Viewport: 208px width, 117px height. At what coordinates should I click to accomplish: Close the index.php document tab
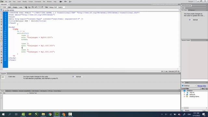(9, 4)
